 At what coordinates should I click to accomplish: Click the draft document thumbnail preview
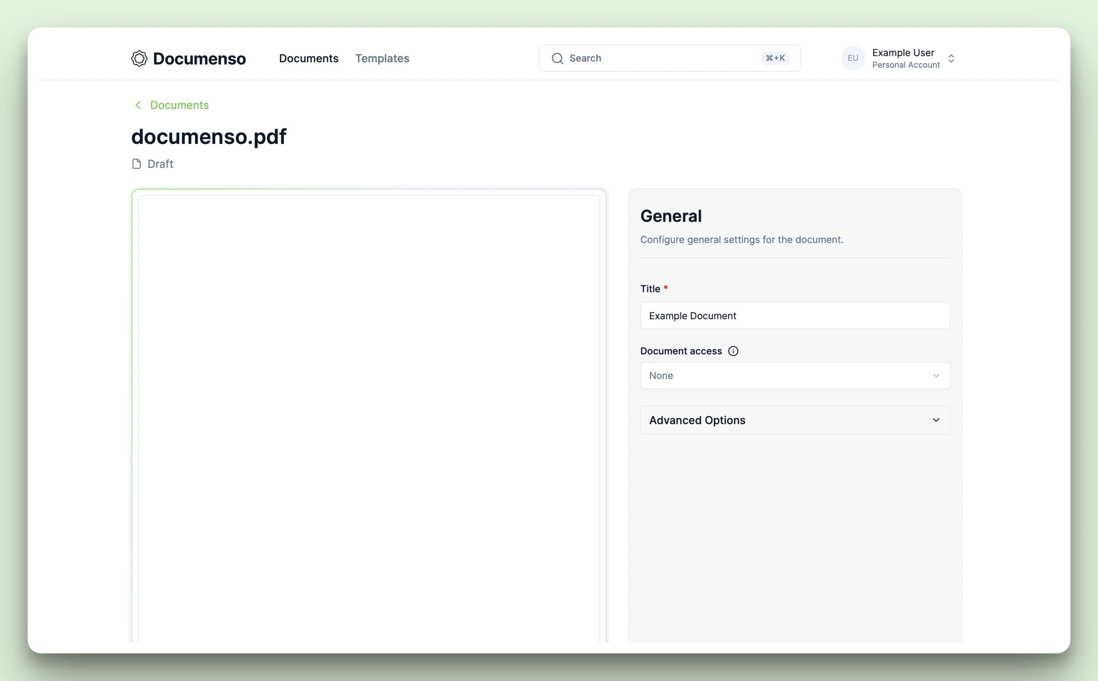pos(369,416)
